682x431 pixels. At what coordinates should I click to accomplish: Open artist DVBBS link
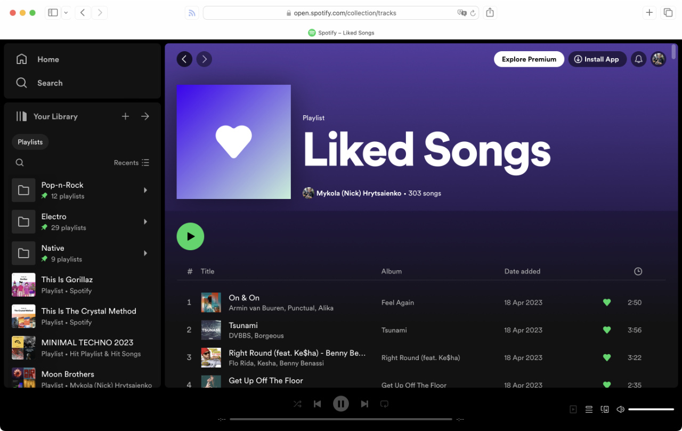click(240, 336)
